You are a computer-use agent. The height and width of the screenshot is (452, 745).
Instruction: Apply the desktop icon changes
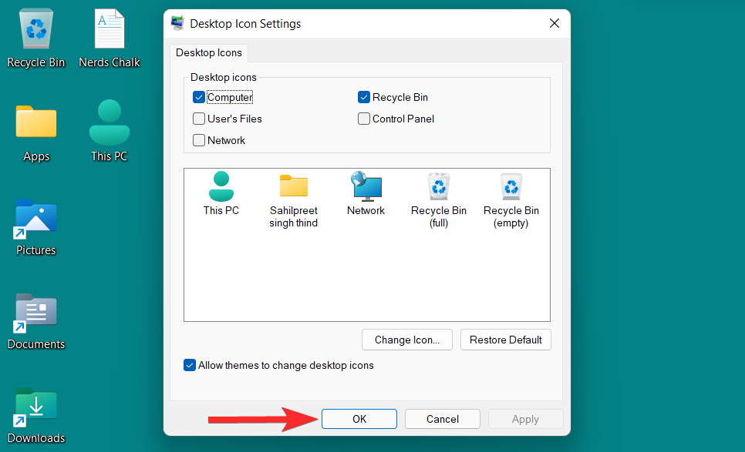pos(525,419)
